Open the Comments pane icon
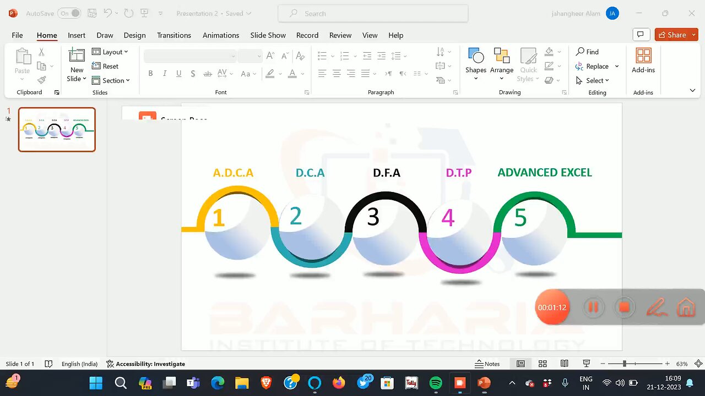The width and height of the screenshot is (705, 396). tap(640, 35)
